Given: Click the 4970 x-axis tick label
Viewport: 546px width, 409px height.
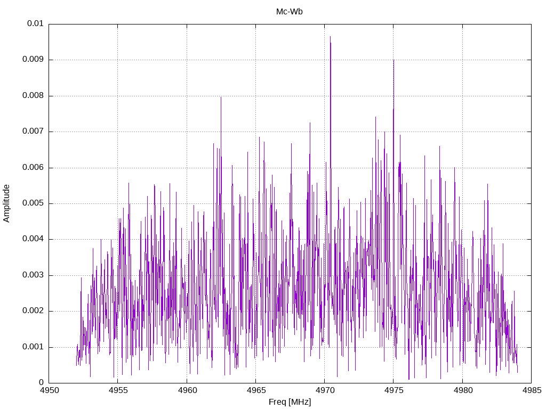Looking at the screenshot, I should (x=325, y=390).
